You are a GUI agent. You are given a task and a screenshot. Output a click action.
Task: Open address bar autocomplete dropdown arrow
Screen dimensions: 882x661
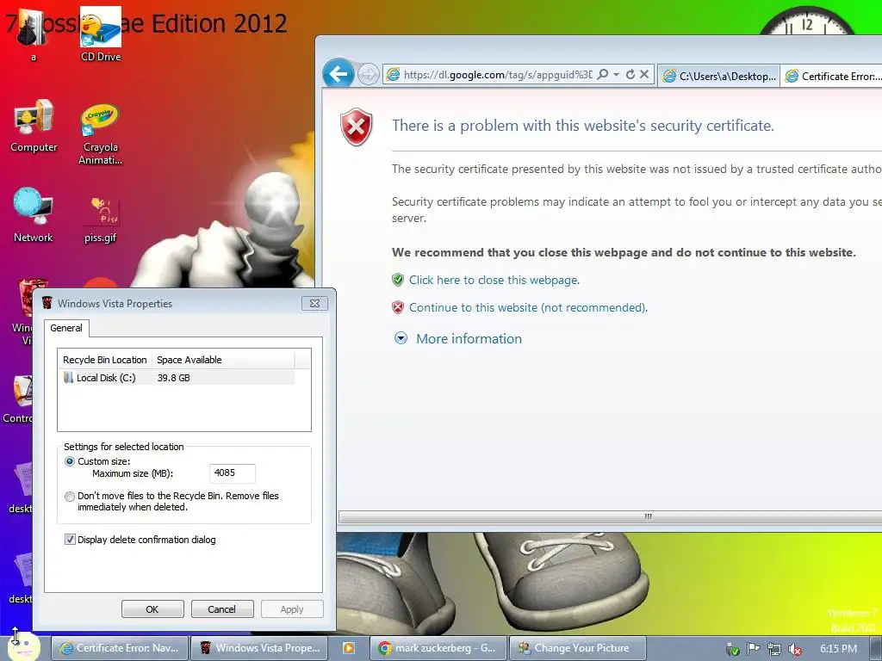click(x=617, y=74)
